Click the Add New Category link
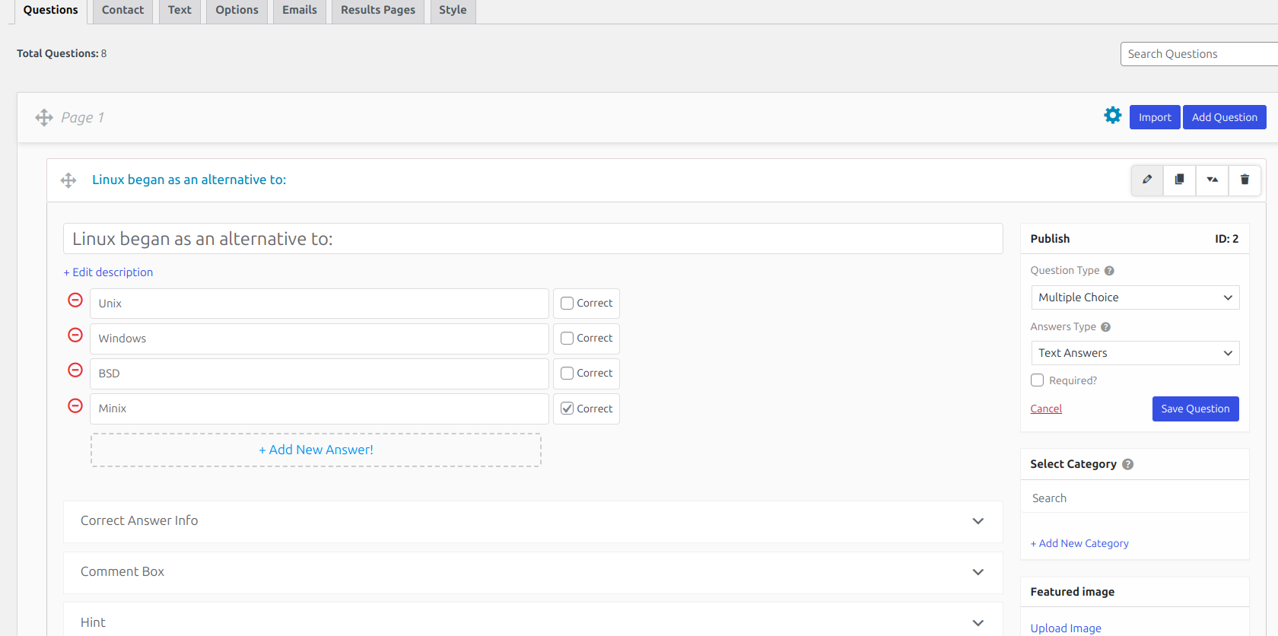 [1079, 543]
